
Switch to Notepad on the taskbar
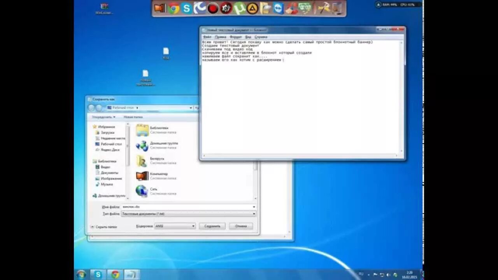tap(132, 275)
